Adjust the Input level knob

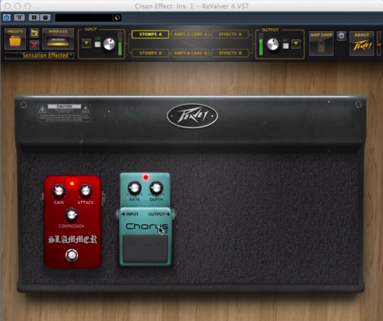[109, 44]
